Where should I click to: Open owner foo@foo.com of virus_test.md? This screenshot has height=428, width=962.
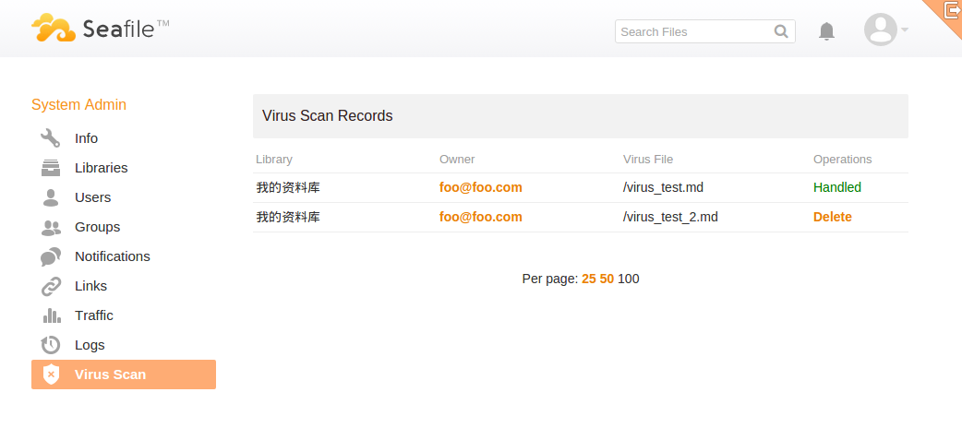(480, 187)
